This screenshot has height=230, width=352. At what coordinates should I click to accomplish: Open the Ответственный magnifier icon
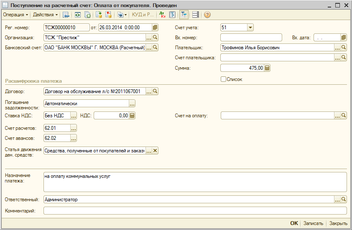[344, 200]
